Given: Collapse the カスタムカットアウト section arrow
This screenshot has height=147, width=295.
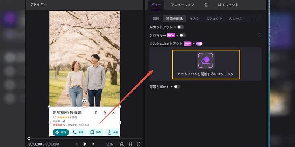Looking at the screenshot, I should click(193, 44).
